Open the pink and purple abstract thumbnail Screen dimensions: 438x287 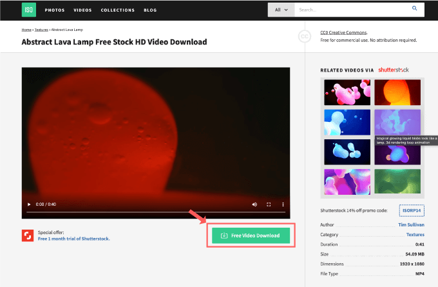(x=347, y=181)
